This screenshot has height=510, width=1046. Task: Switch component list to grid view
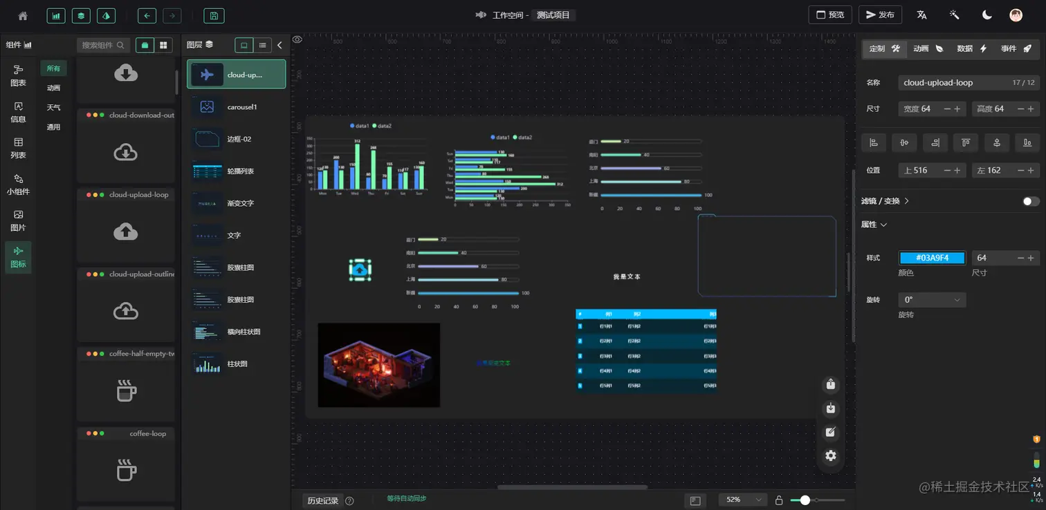(x=163, y=45)
